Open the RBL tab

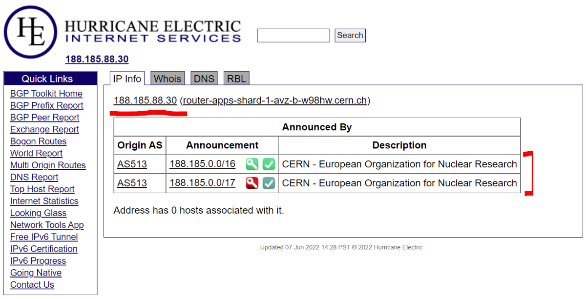tap(236, 79)
